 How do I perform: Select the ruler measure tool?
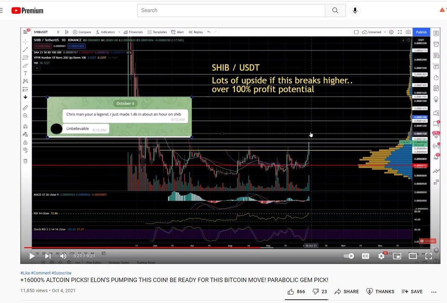(x=25, y=108)
